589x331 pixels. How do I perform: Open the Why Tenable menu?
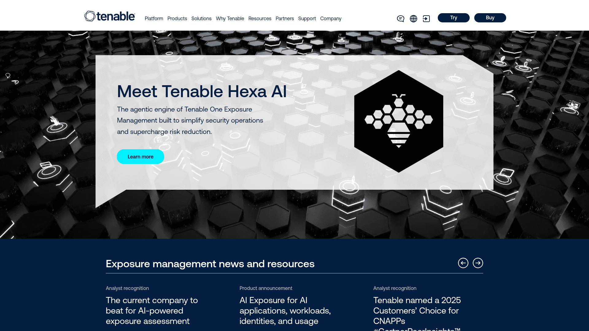click(x=230, y=19)
